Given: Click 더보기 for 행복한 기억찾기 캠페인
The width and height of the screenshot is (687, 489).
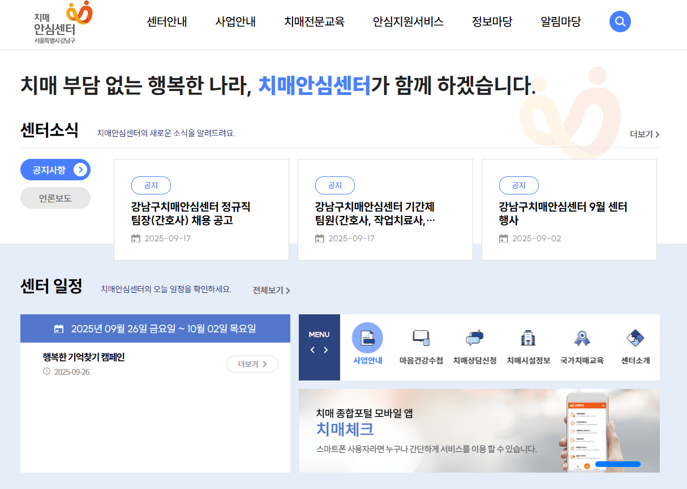Looking at the screenshot, I should [252, 364].
